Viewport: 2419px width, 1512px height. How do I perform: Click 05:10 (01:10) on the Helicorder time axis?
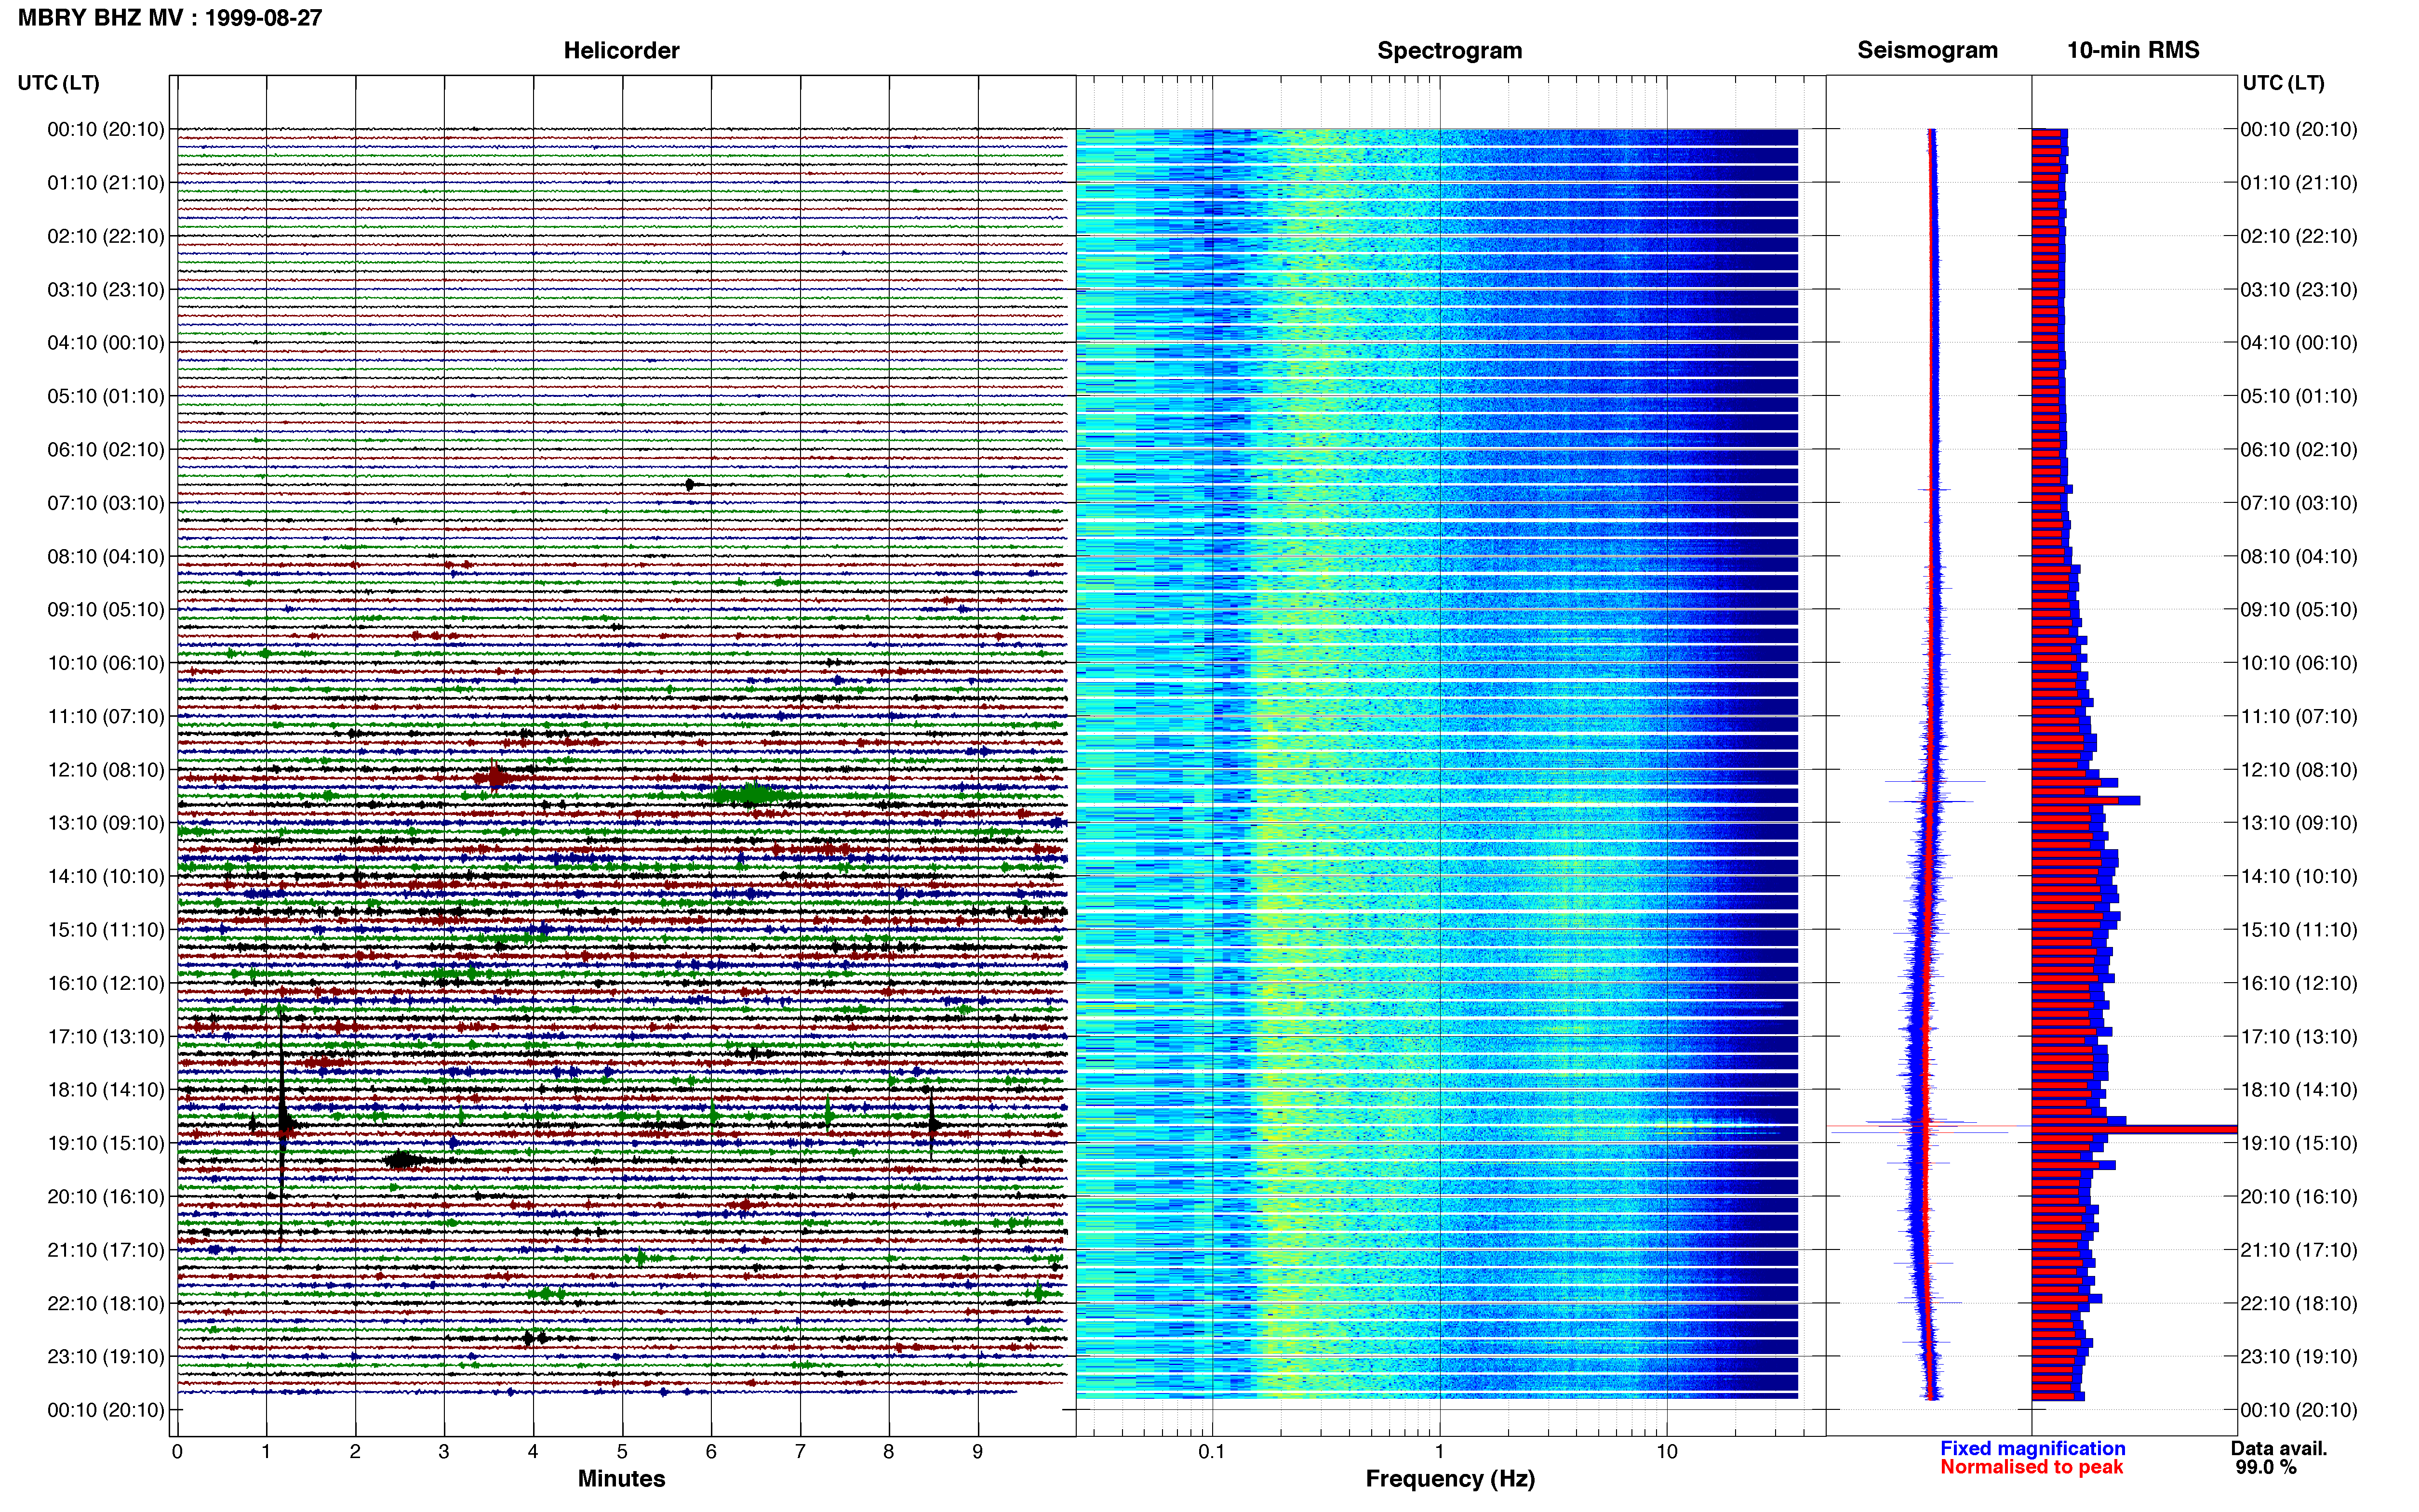coord(106,396)
